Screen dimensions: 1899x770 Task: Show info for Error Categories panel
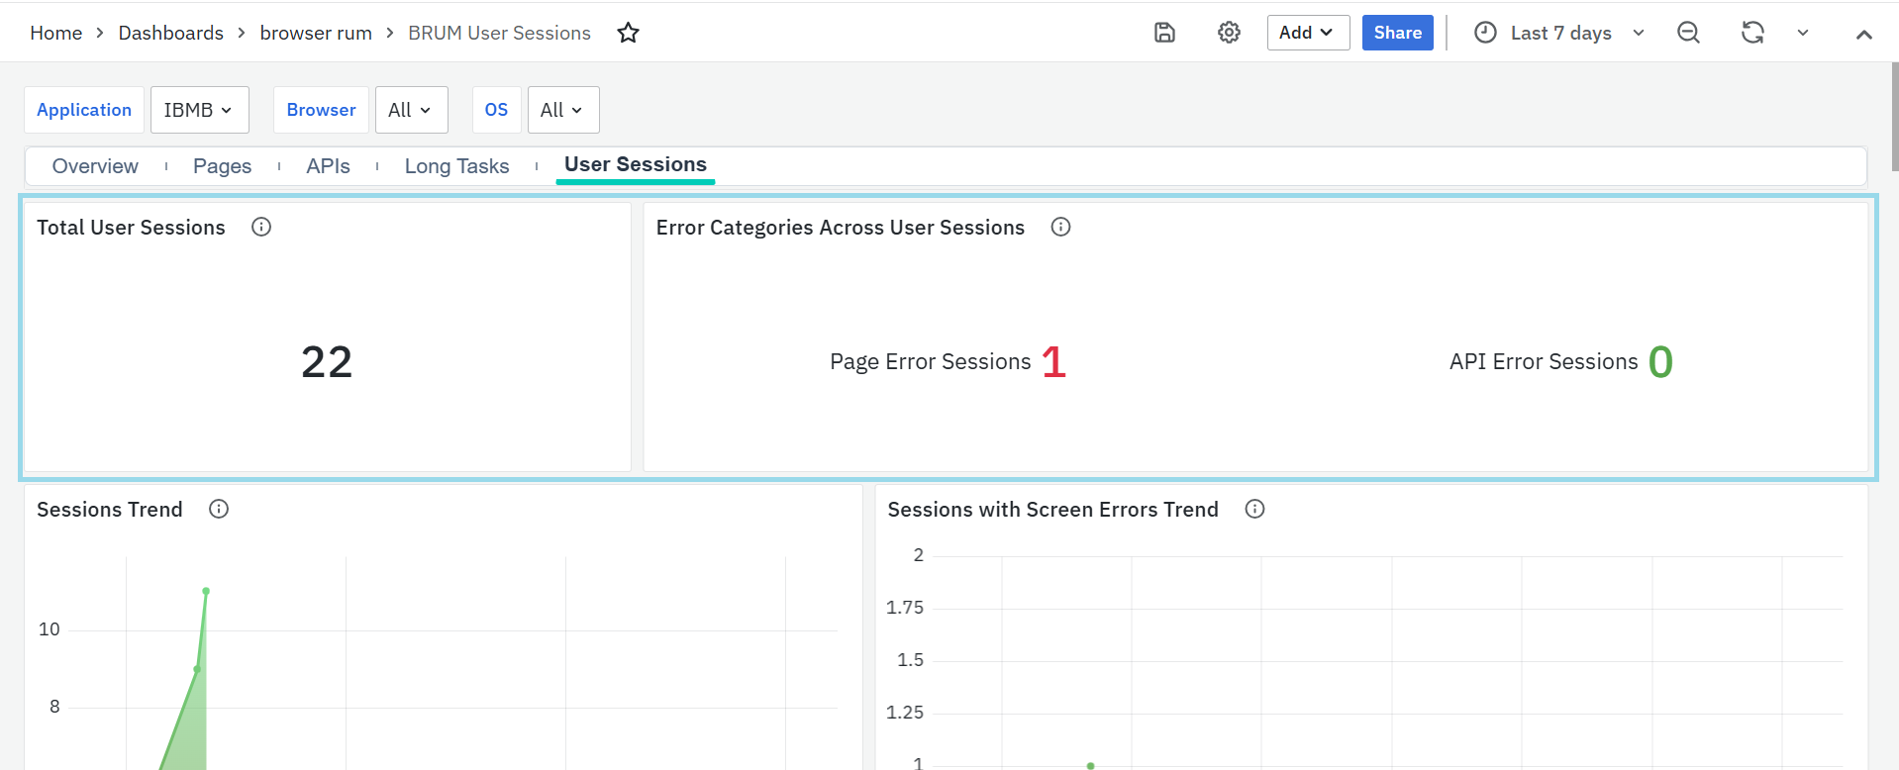1060,228
